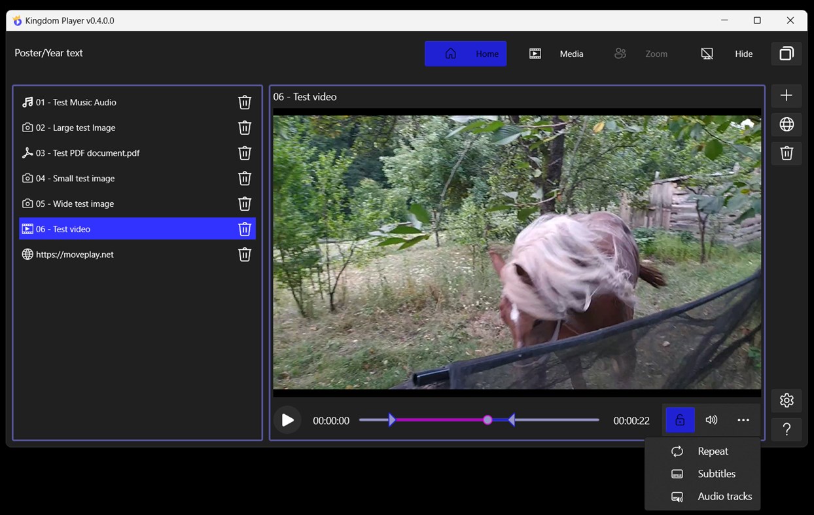Click the camera icon for Wide test image
This screenshot has width=814, height=515.
pyautogui.click(x=27, y=204)
